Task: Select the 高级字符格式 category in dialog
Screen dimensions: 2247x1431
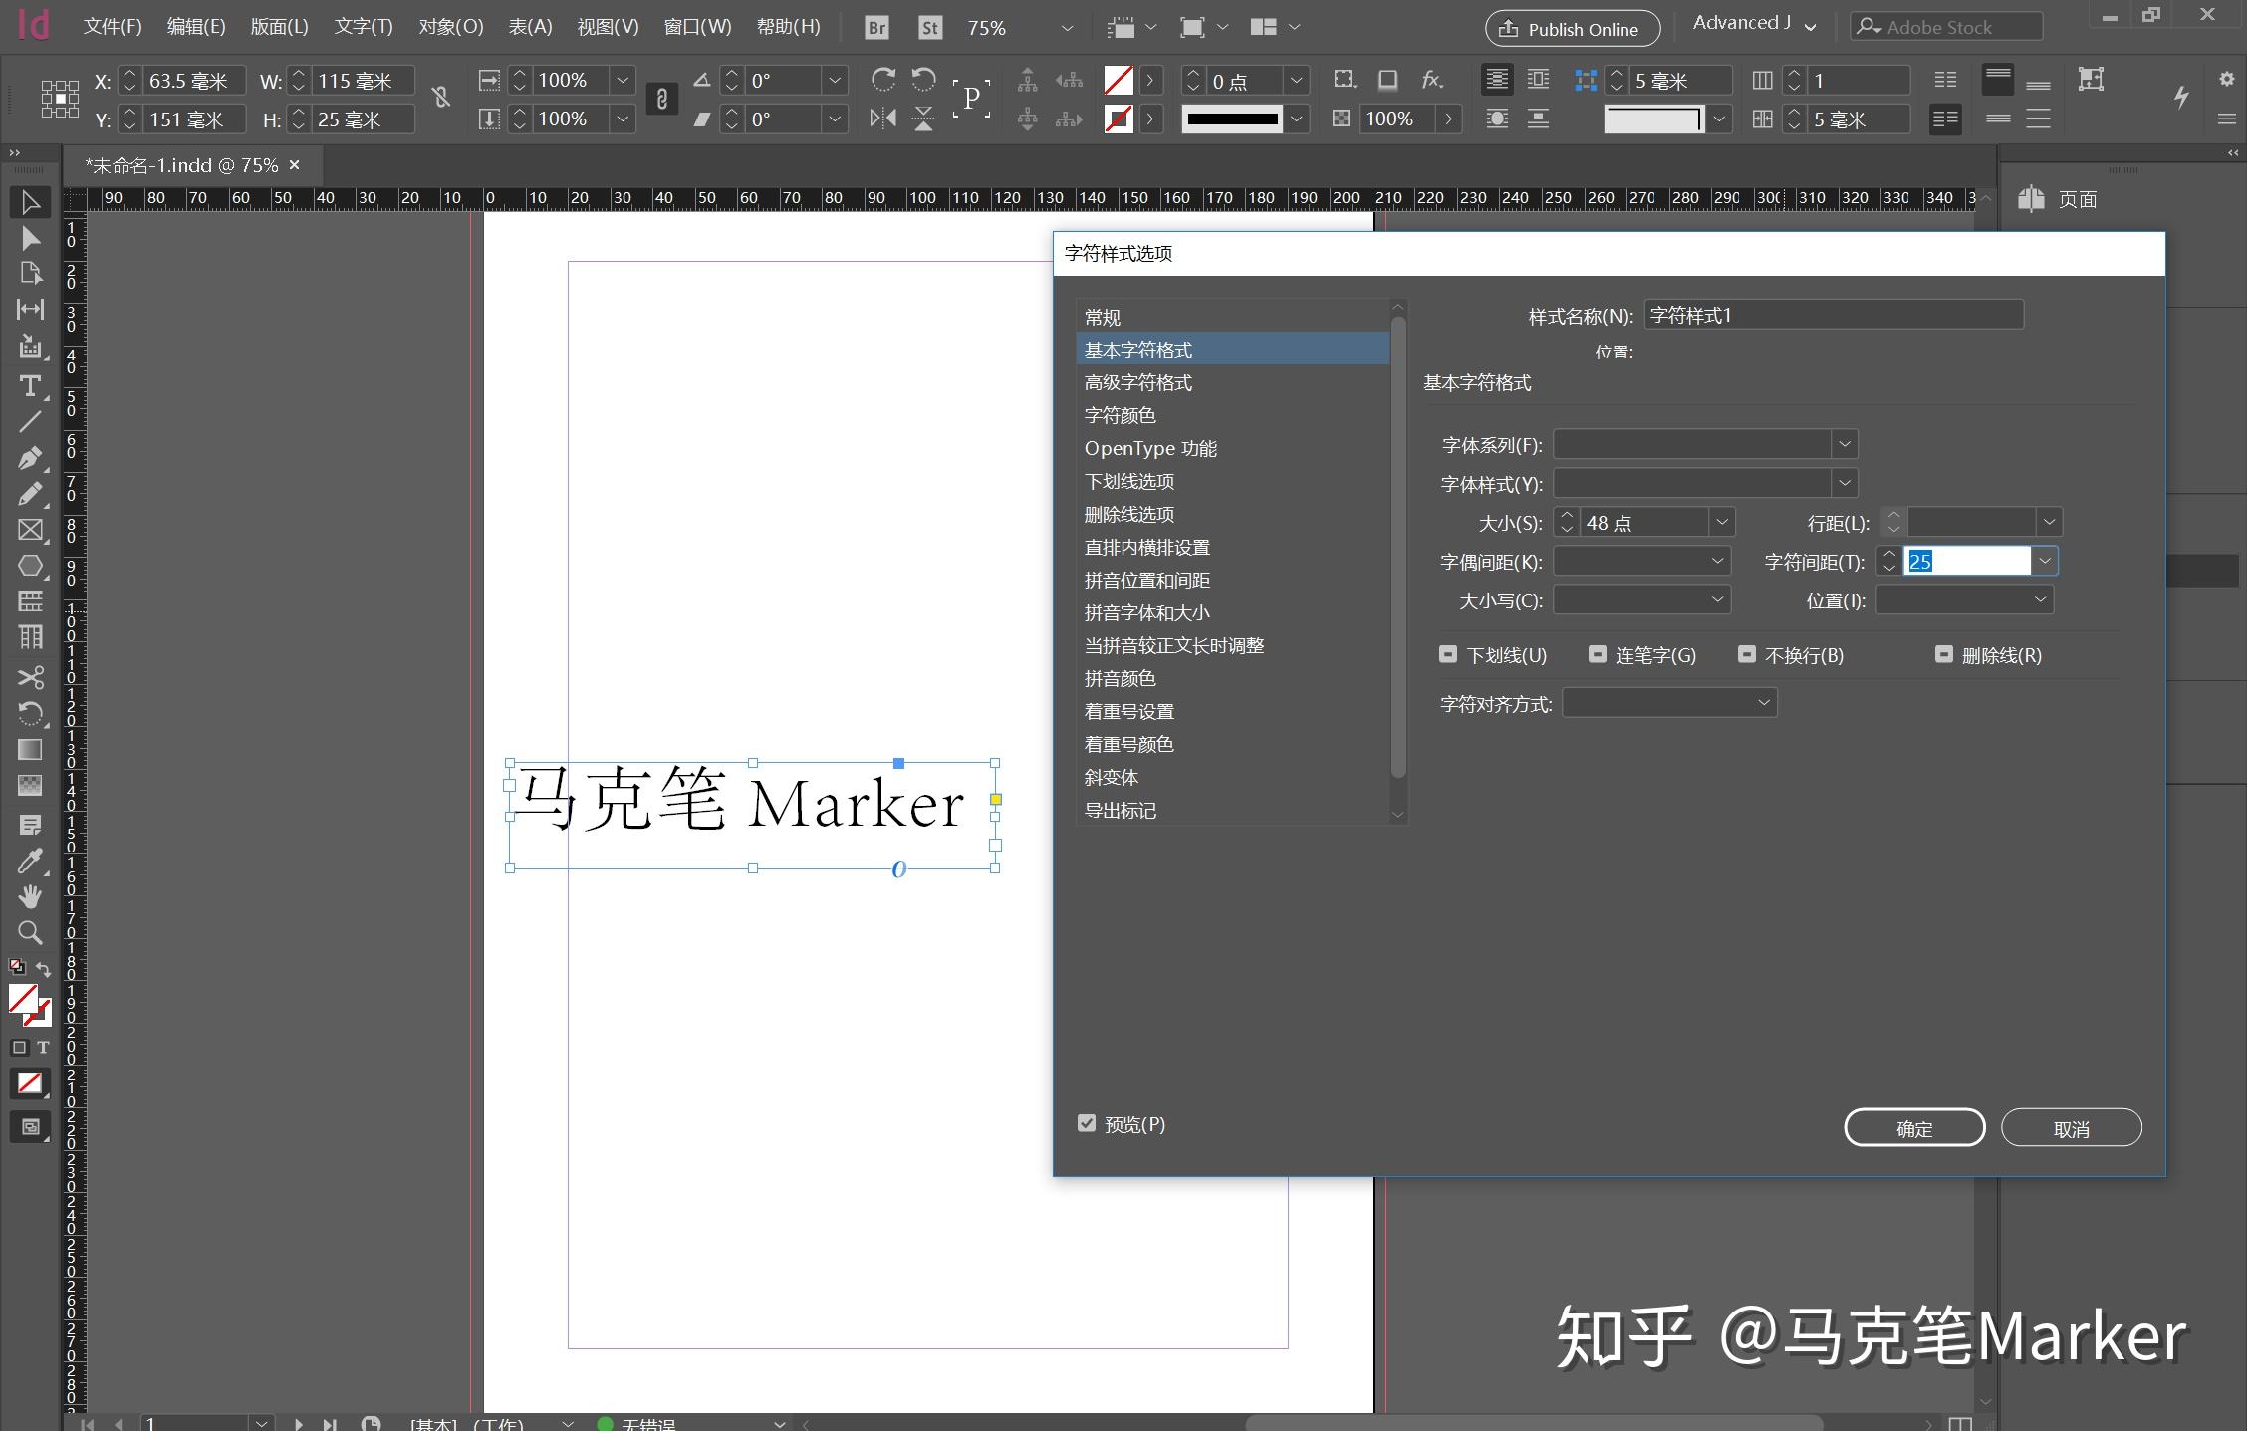Action: tap(1139, 382)
